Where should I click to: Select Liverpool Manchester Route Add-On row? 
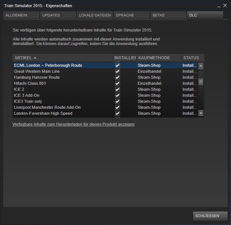pyautogui.click(x=105, y=107)
